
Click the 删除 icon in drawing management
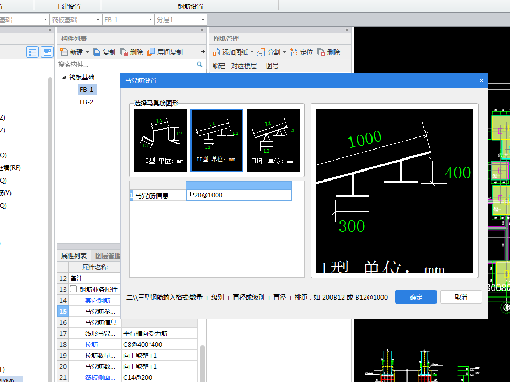pos(321,52)
